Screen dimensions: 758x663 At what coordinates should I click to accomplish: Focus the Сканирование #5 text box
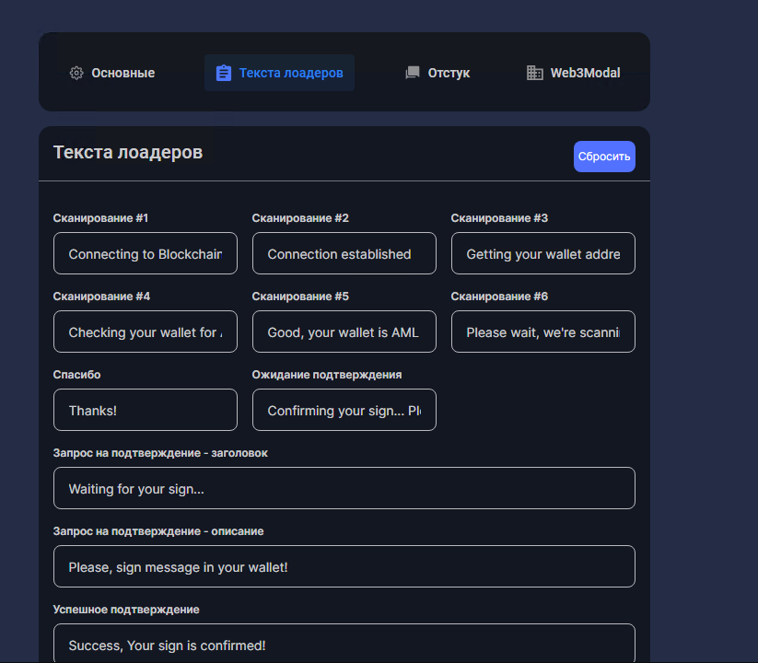tap(344, 332)
